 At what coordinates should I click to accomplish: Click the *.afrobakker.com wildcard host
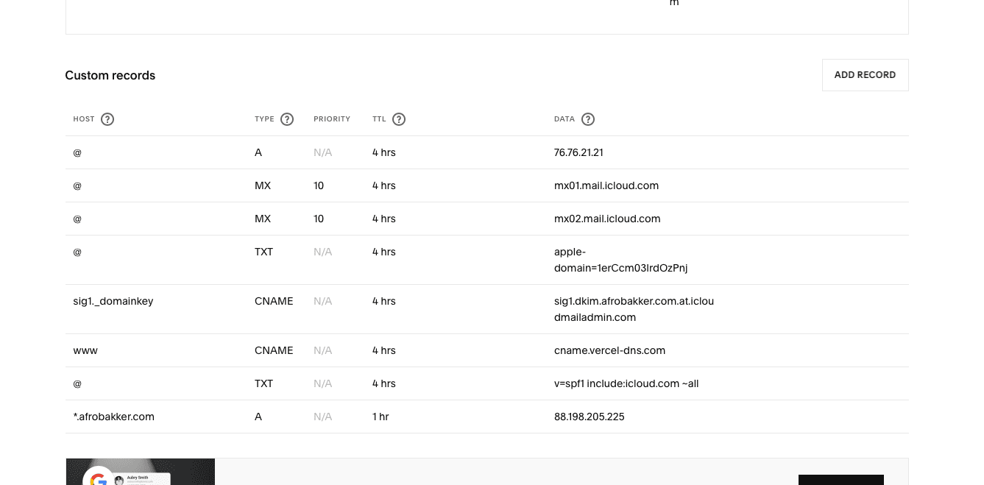(x=114, y=417)
